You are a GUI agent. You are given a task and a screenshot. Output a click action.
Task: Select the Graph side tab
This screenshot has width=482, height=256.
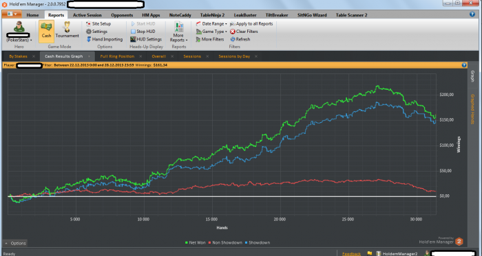472,76
